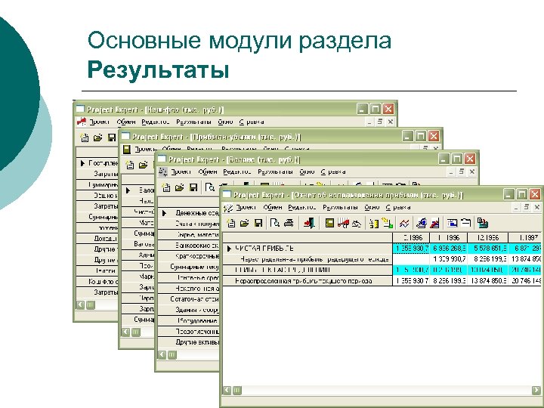The height and width of the screenshot is (408, 544).
Task: Click New project icon in the front report window
Action: 230,223
